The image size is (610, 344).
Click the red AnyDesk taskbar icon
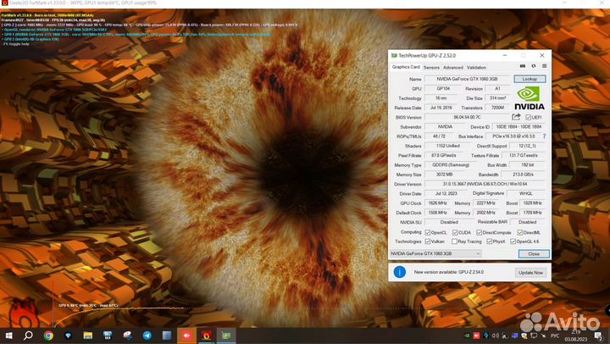[x=186, y=336]
